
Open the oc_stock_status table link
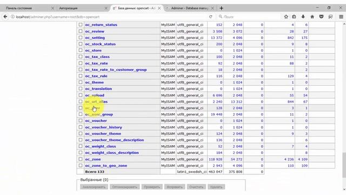tap(101, 44)
